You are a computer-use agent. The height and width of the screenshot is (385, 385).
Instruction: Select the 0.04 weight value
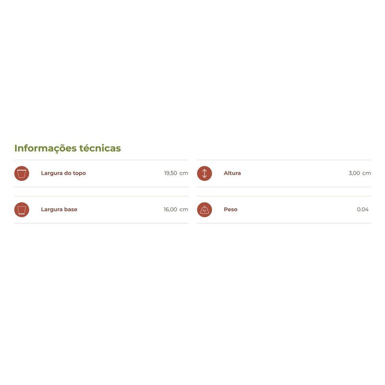[362, 210]
